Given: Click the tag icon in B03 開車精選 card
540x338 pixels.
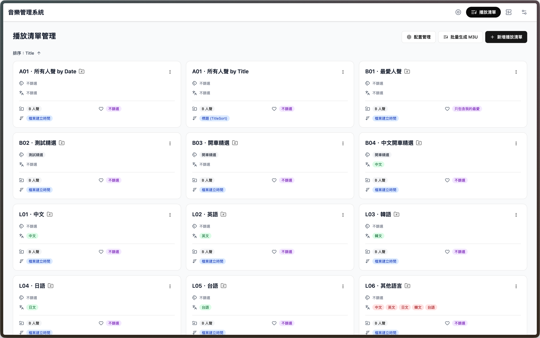Looking at the screenshot, I should tap(195, 155).
